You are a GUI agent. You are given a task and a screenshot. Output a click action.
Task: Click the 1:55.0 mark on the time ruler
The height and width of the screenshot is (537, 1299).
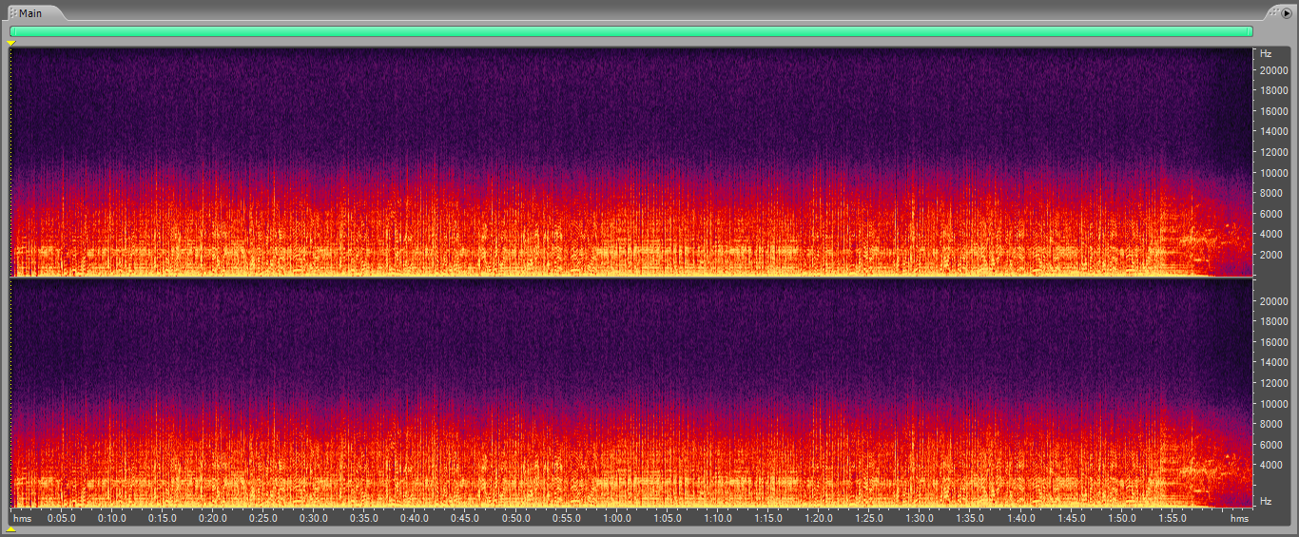coord(1173,519)
